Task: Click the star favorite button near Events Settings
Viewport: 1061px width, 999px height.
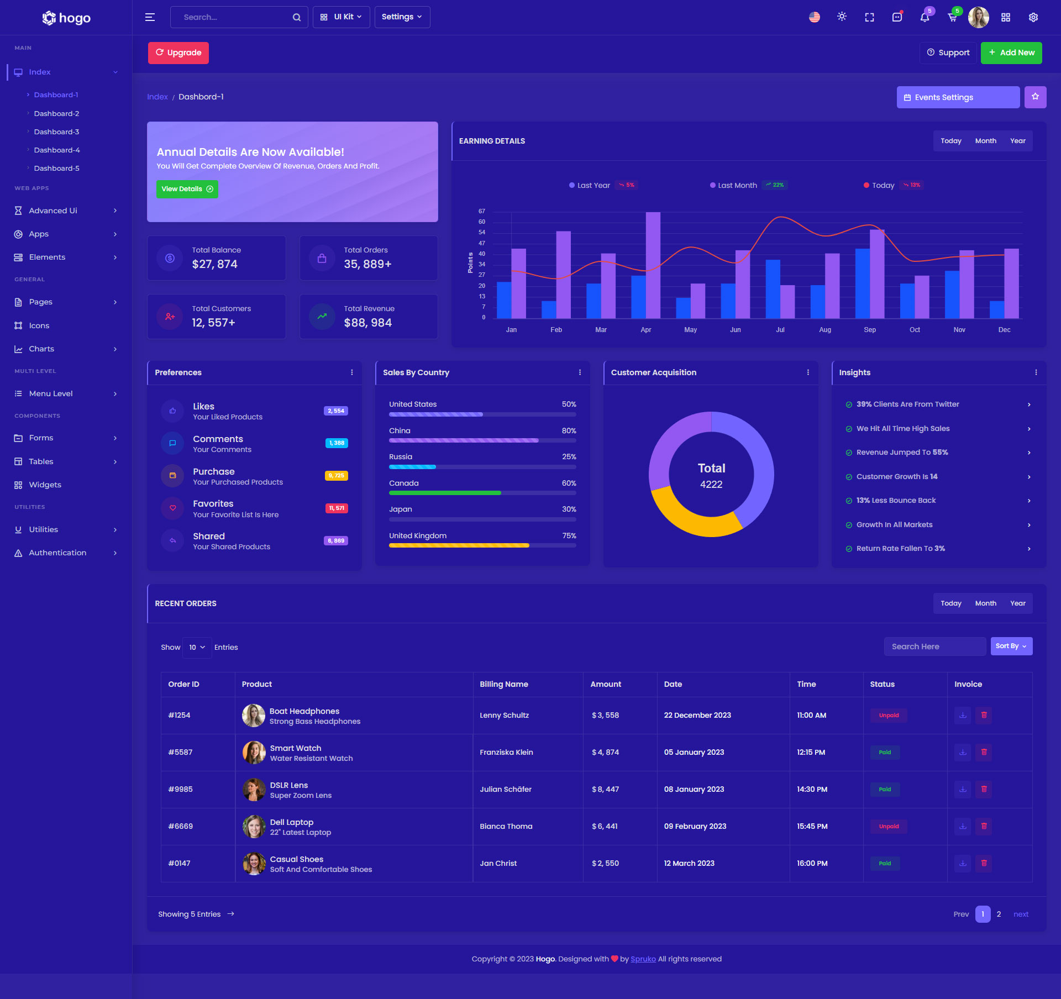Action: [x=1035, y=97]
